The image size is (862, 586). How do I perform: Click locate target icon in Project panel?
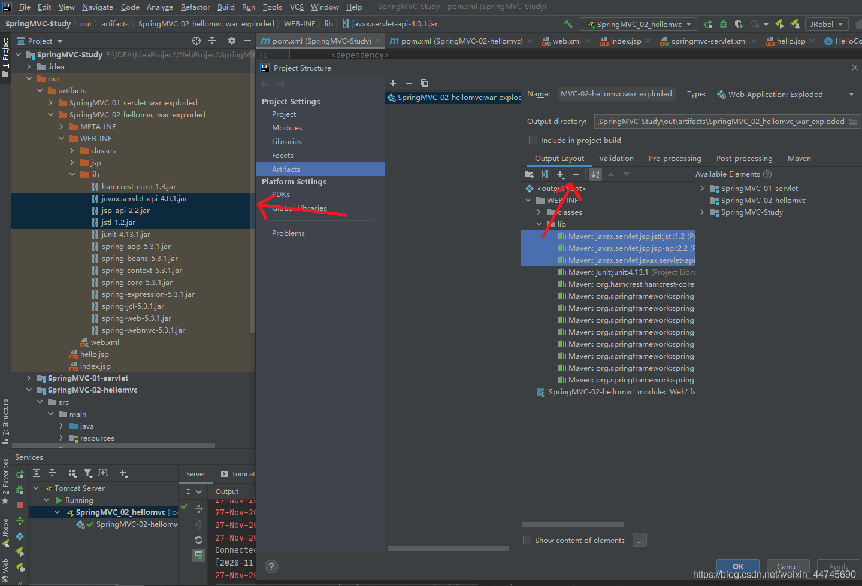point(196,41)
